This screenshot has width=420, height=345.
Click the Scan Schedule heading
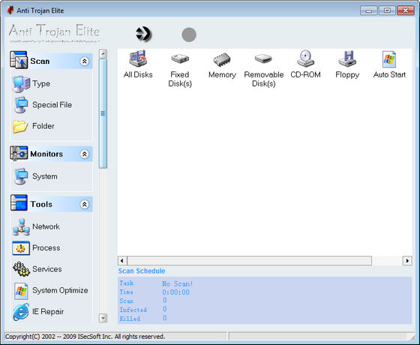pos(142,271)
